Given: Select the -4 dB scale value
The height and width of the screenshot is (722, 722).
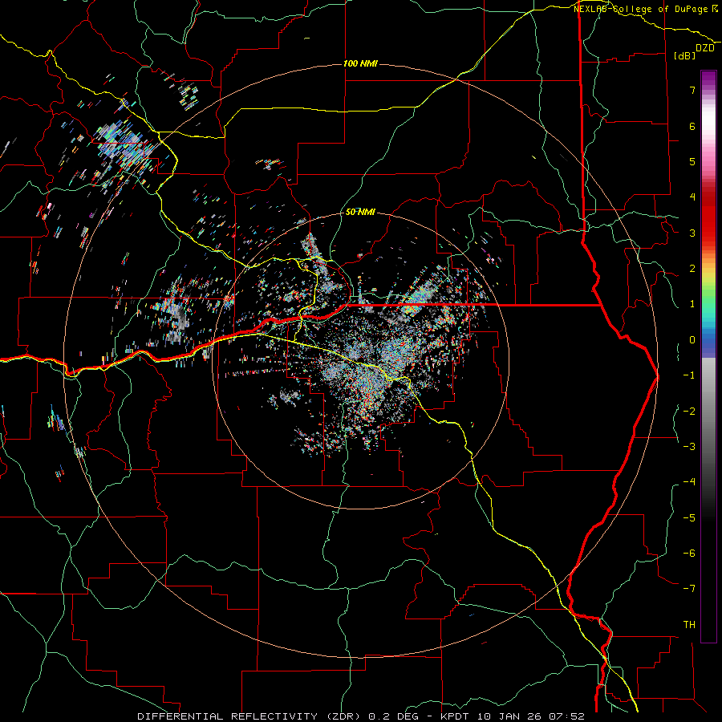Looking at the screenshot, I should click(689, 482).
